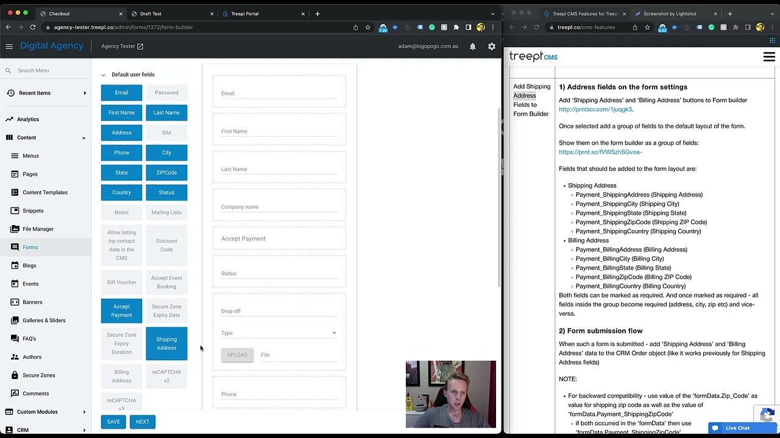Click the Company name form field
780x438 pixels.
coord(279,207)
